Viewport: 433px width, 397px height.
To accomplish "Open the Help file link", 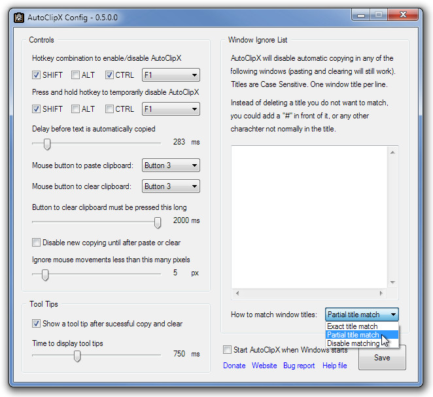I will coord(335,366).
